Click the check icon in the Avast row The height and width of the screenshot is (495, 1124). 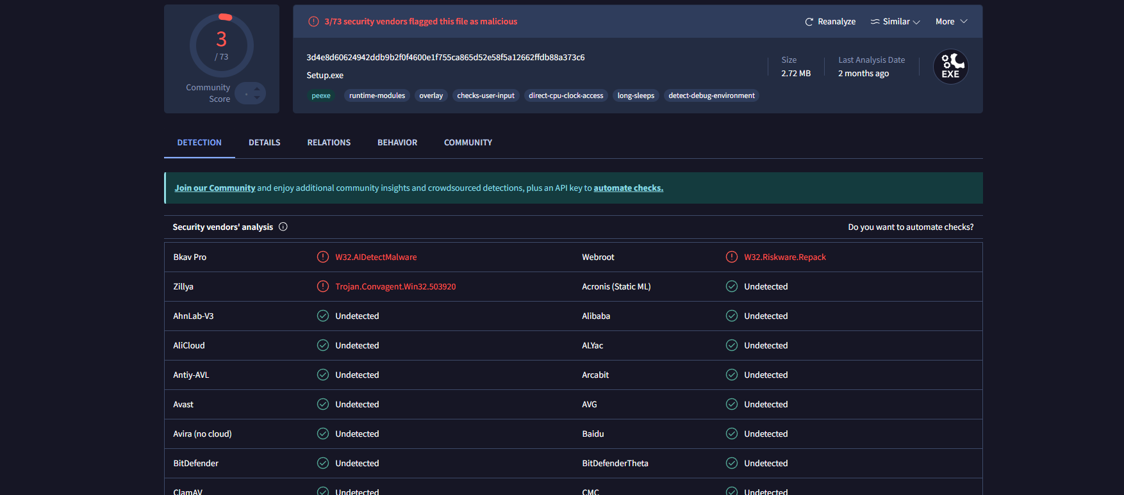pyautogui.click(x=323, y=404)
